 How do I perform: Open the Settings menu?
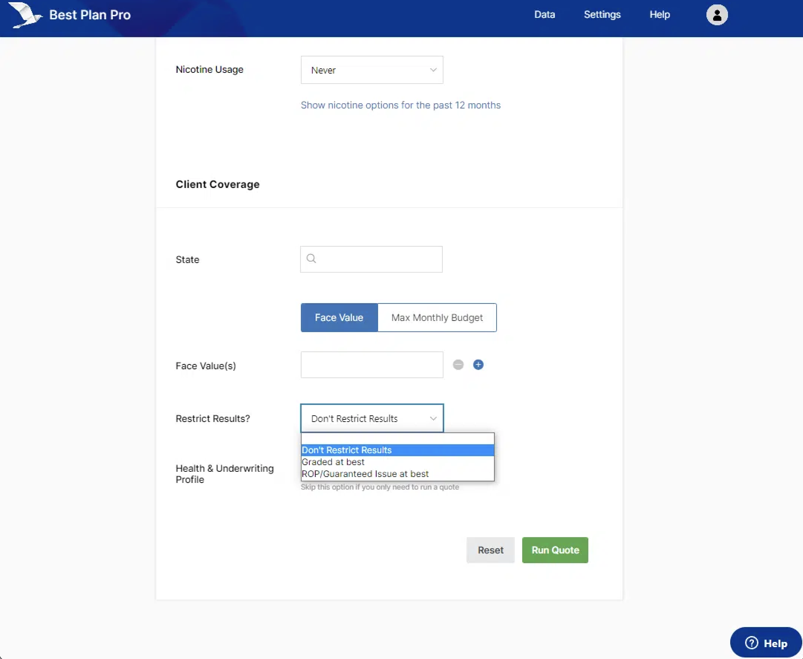click(x=602, y=14)
